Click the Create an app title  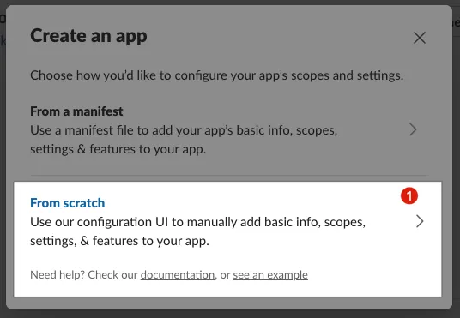coord(88,36)
